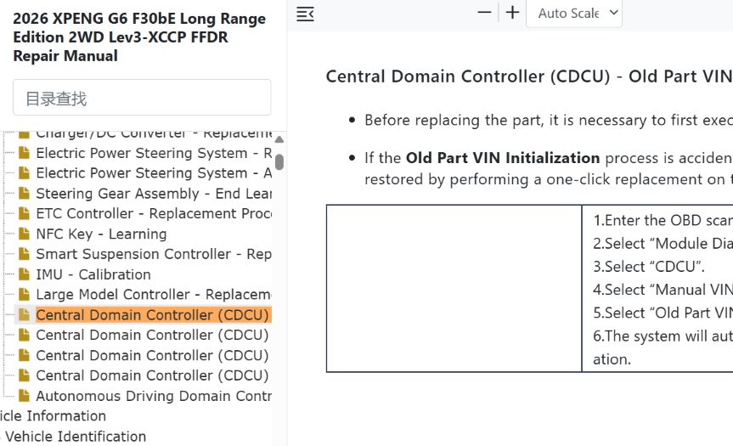Click document icon beside Large Model Controller

click(x=25, y=294)
